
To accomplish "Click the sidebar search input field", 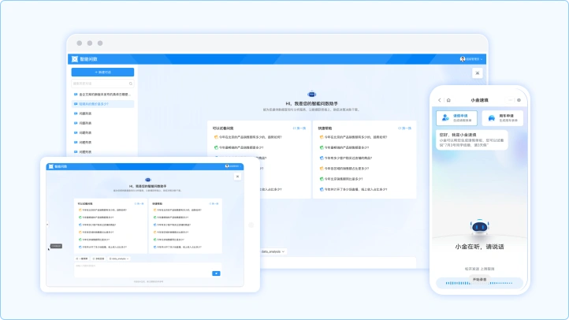I will [x=102, y=83].
